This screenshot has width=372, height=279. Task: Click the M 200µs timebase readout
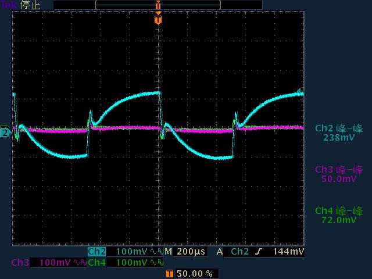pyautogui.click(x=185, y=252)
